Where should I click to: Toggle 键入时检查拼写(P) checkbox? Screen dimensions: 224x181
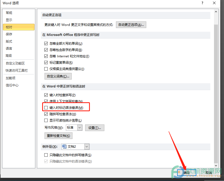46,95
